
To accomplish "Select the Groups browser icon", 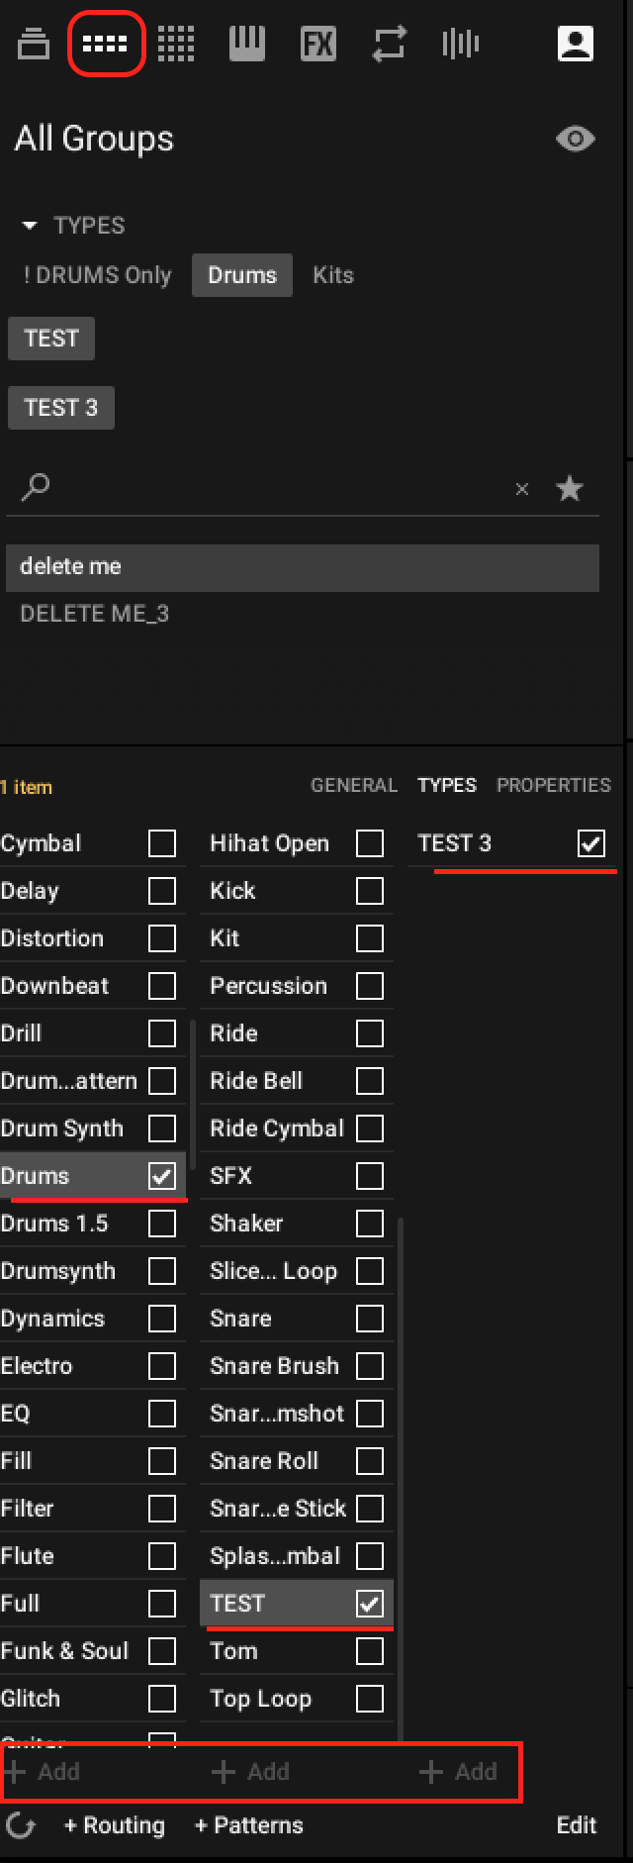I will point(105,45).
